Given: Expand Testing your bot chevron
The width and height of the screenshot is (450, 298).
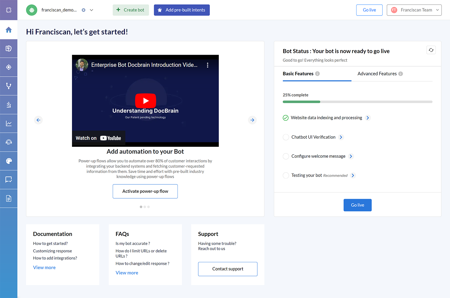Looking at the screenshot, I should point(353,176).
